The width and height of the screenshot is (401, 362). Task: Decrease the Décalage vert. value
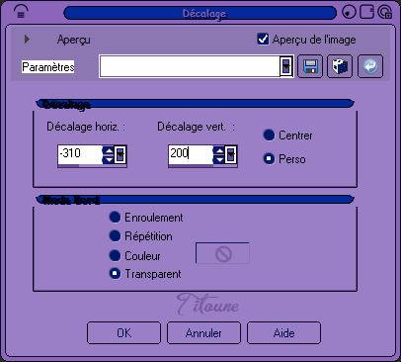click(218, 159)
